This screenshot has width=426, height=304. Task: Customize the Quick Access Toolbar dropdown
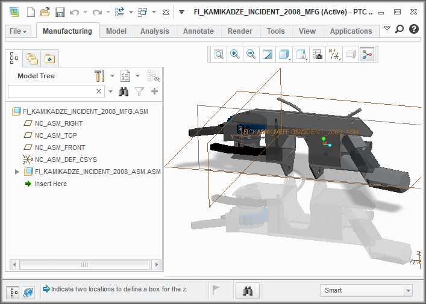coord(182,12)
